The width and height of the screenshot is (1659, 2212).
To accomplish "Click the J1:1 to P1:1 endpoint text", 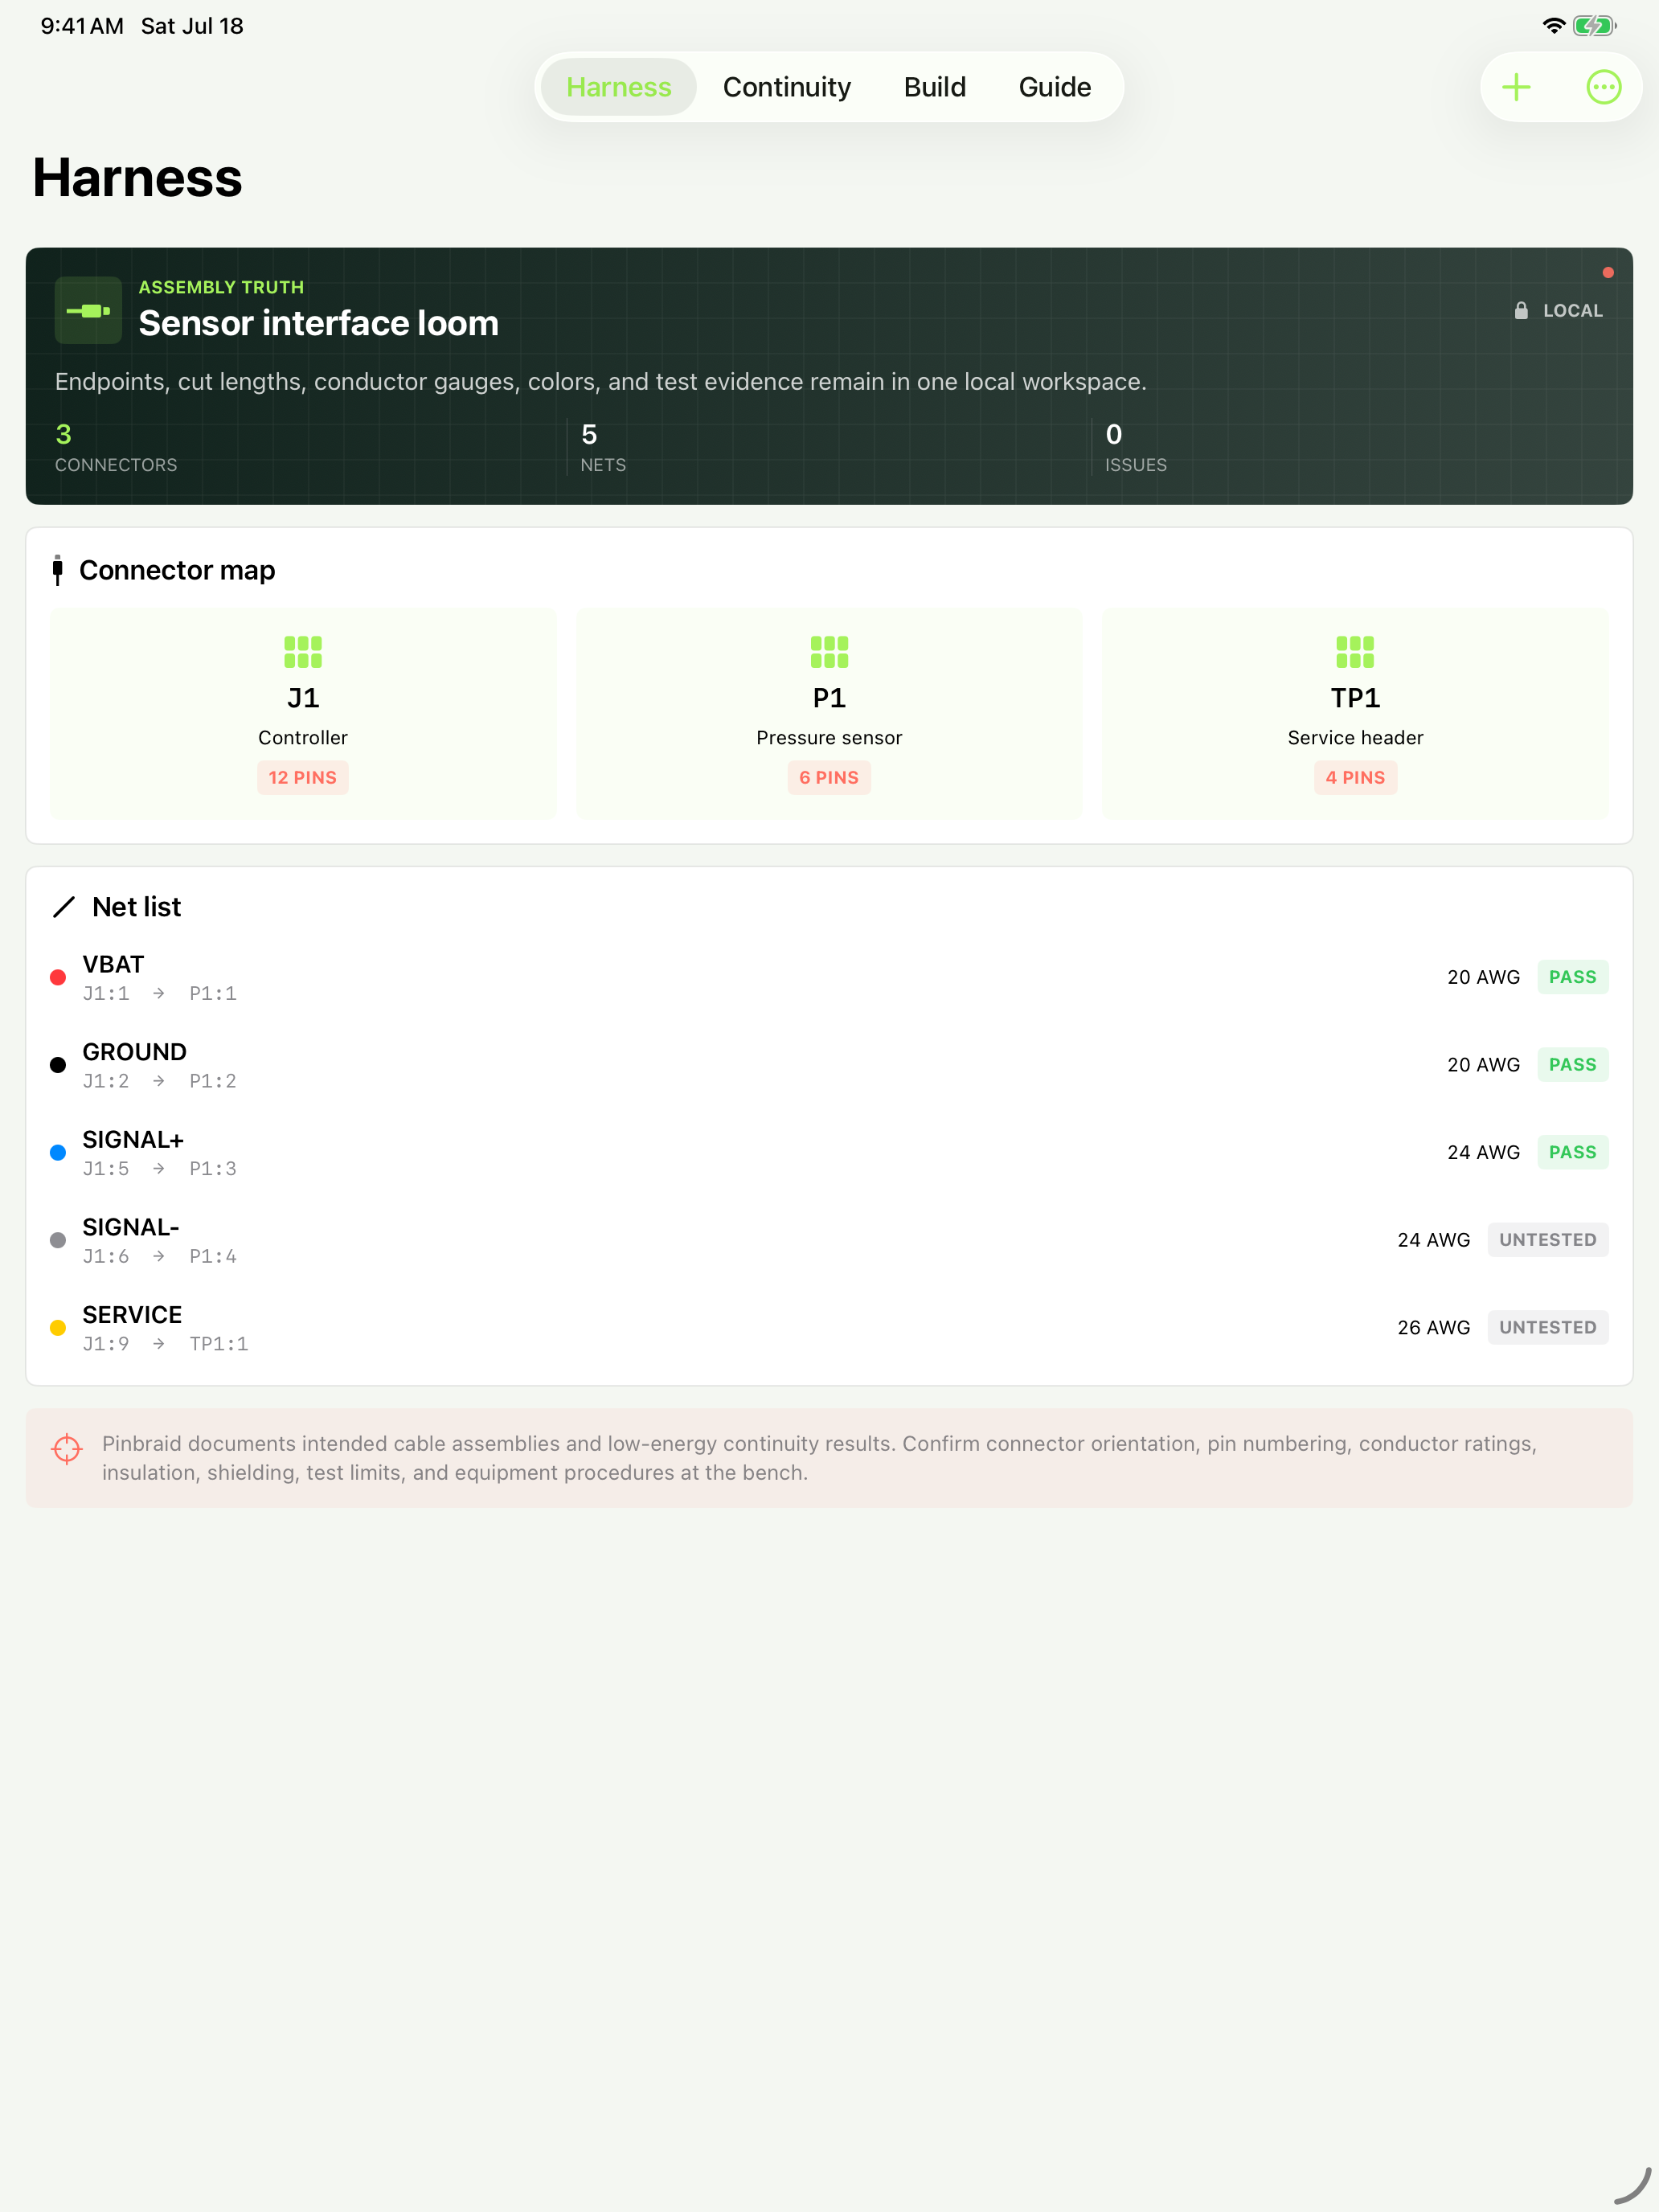I will click(x=159, y=993).
